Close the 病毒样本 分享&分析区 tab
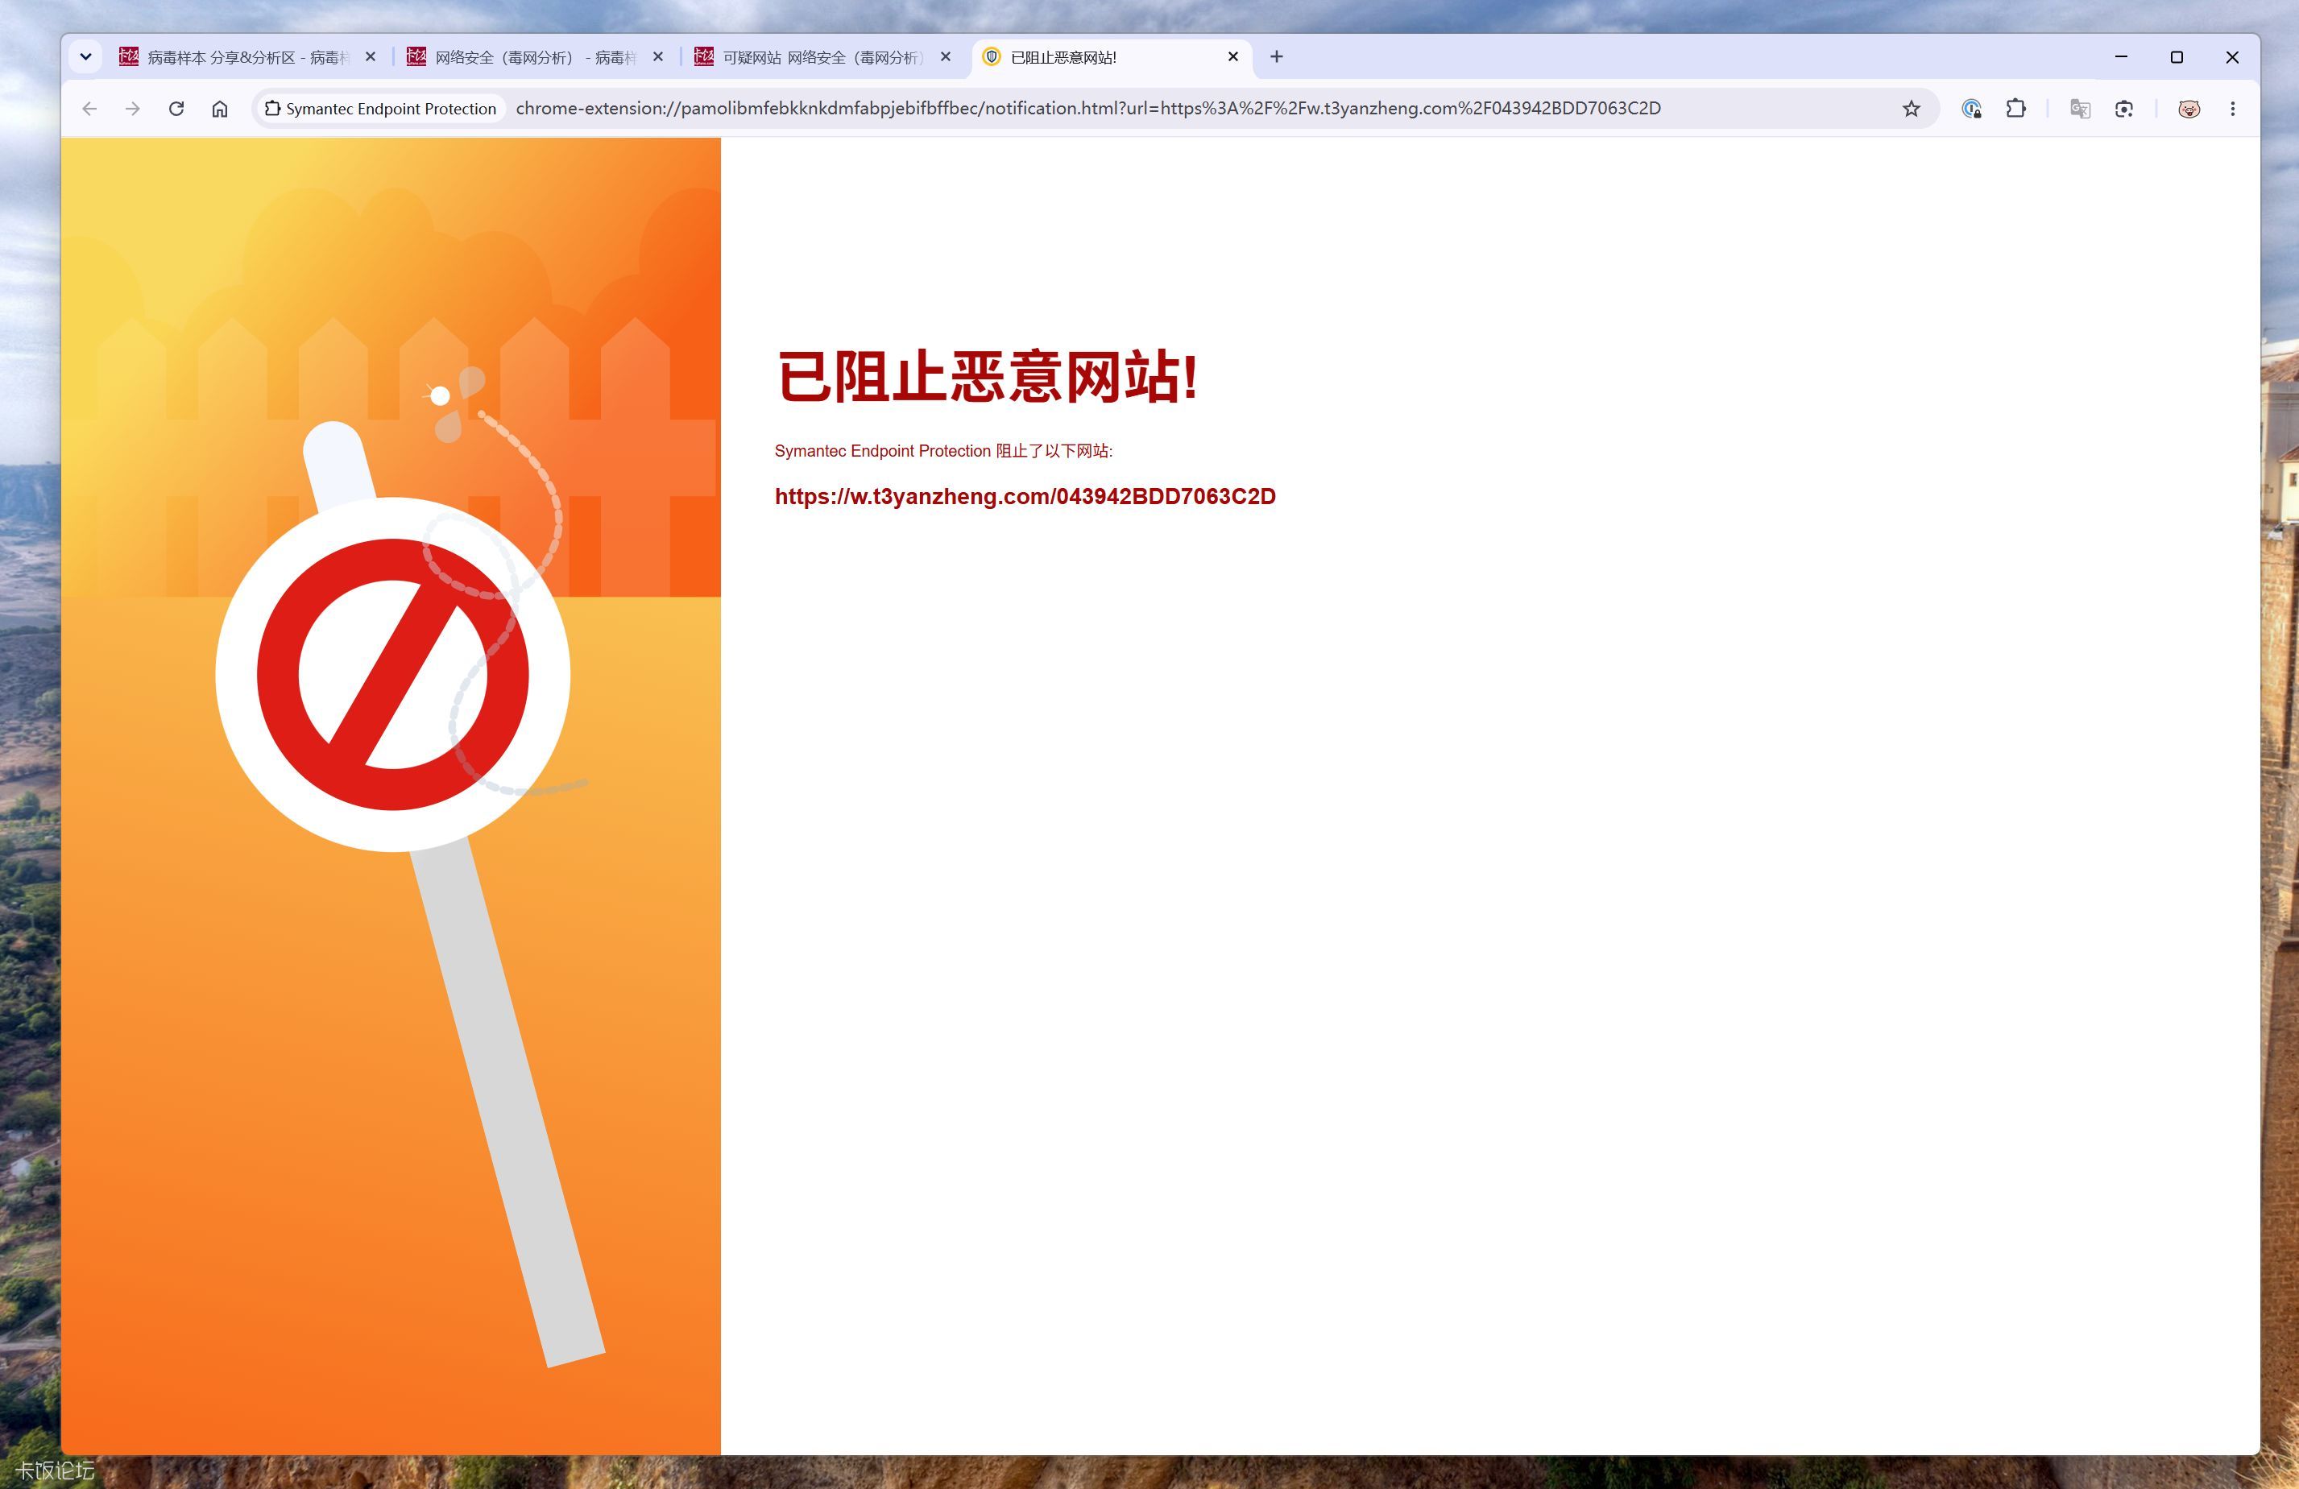Viewport: 2299px width, 1489px height. click(370, 57)
